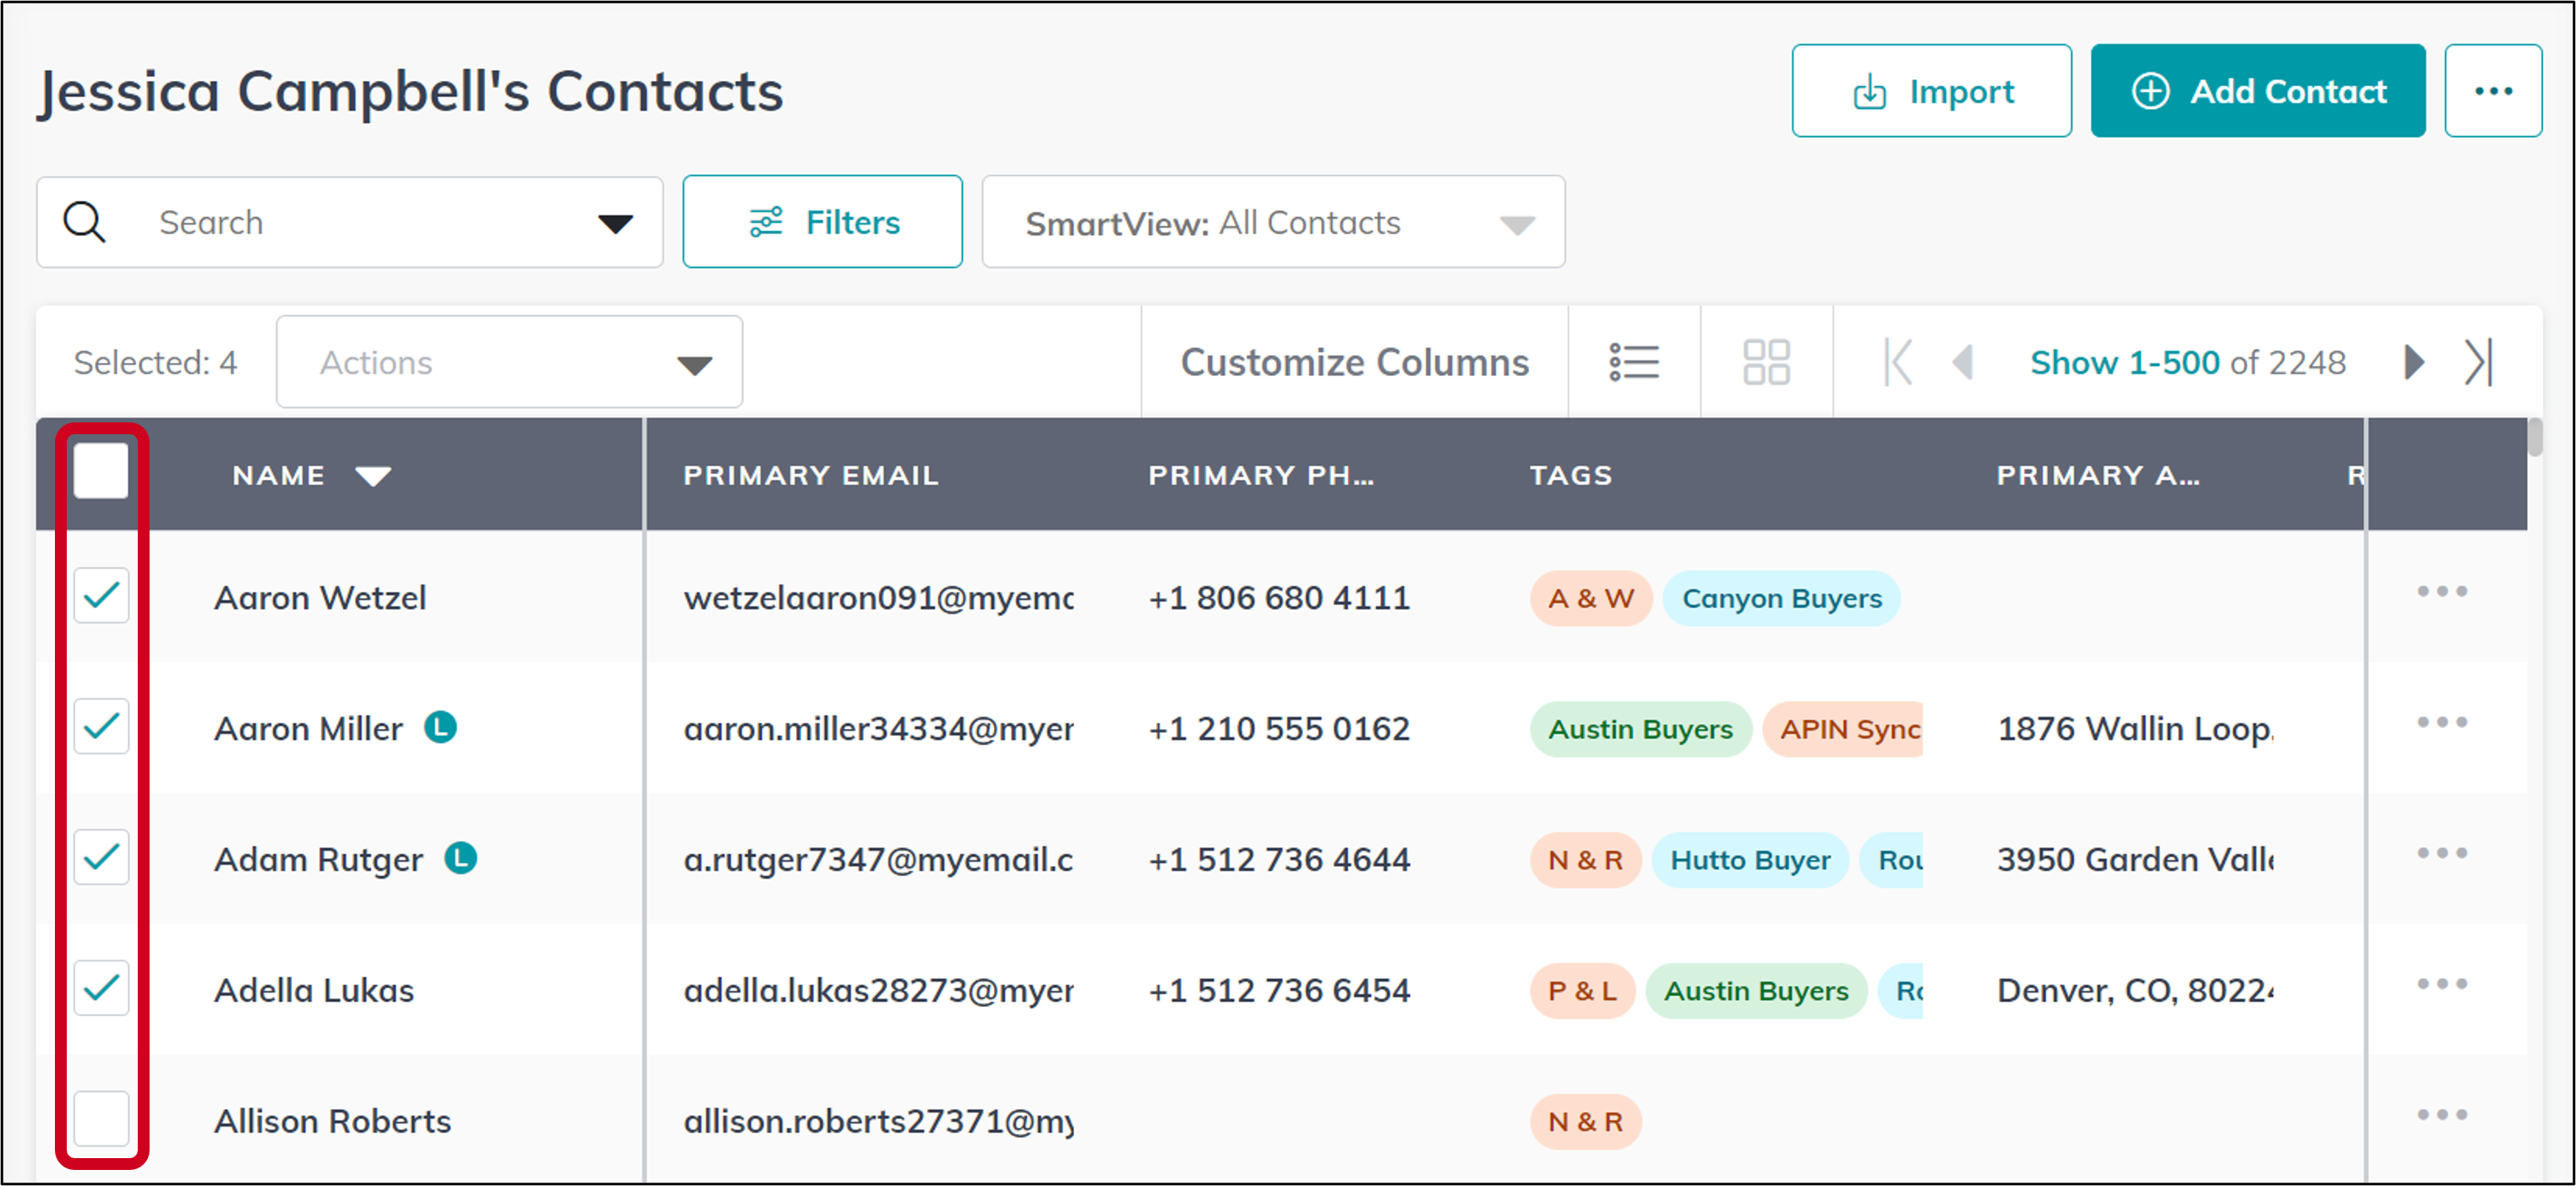Click the A & W tag
This screenshot has width=2576, height=1186.
click(x=1590, y=599)
